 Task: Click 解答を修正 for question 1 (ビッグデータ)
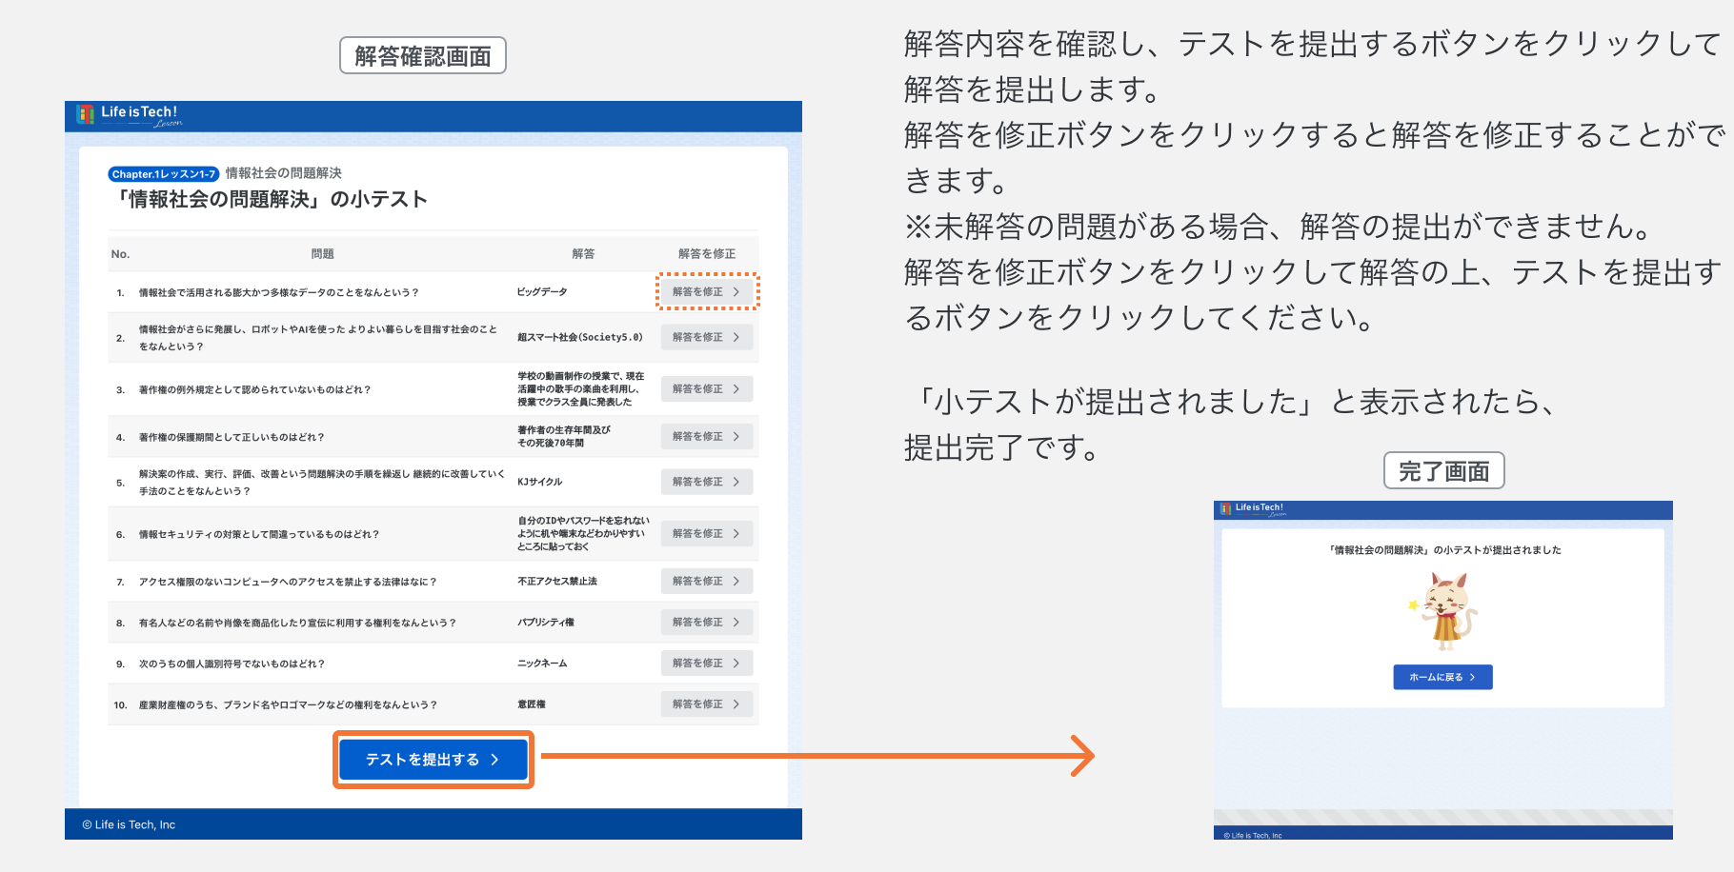[x=707, y=292]
